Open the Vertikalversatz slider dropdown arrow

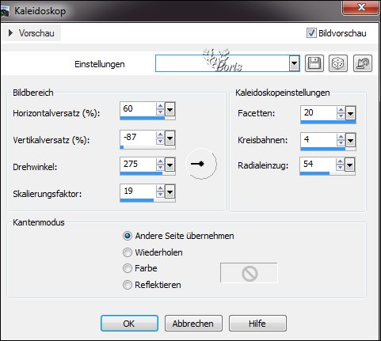(170, 138)
